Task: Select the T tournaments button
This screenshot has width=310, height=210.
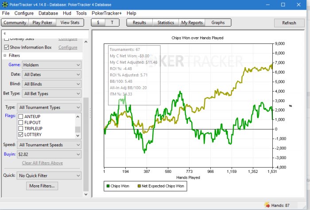Action: click(x=112, y=23)
